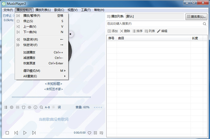
Task: Click the 长度 column header
Action: [197, 38]
